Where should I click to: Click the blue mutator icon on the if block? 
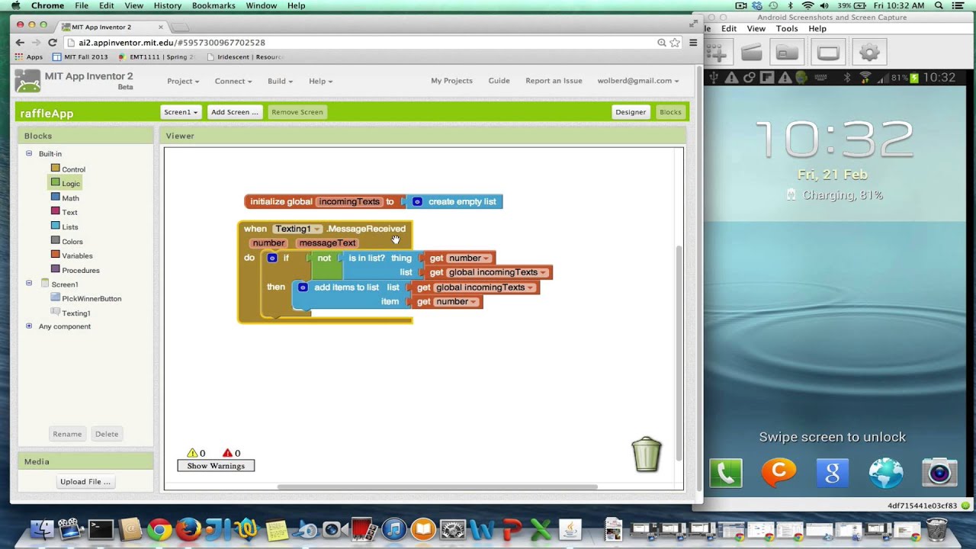click(272, 258)
